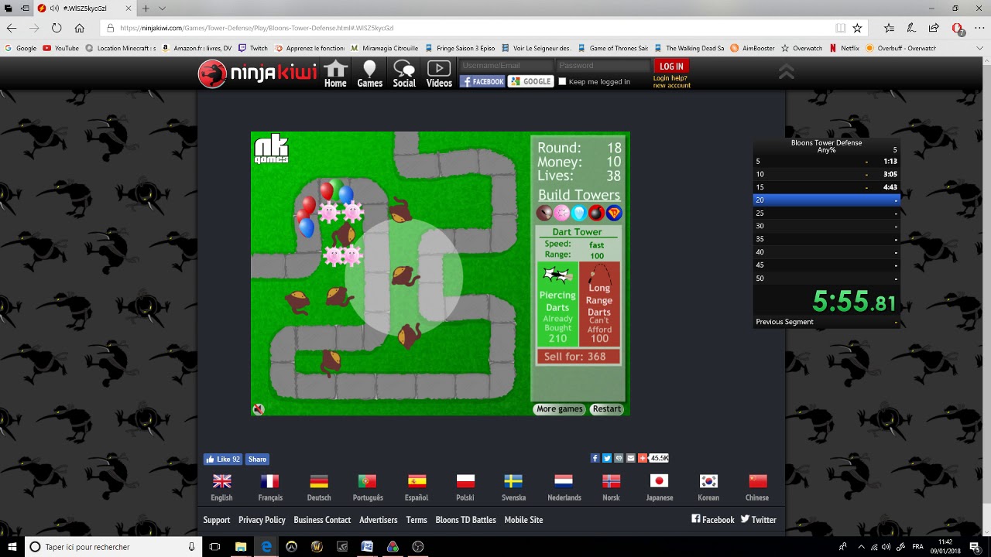Select the Super Monkey build icon

[x=614, y=213]
